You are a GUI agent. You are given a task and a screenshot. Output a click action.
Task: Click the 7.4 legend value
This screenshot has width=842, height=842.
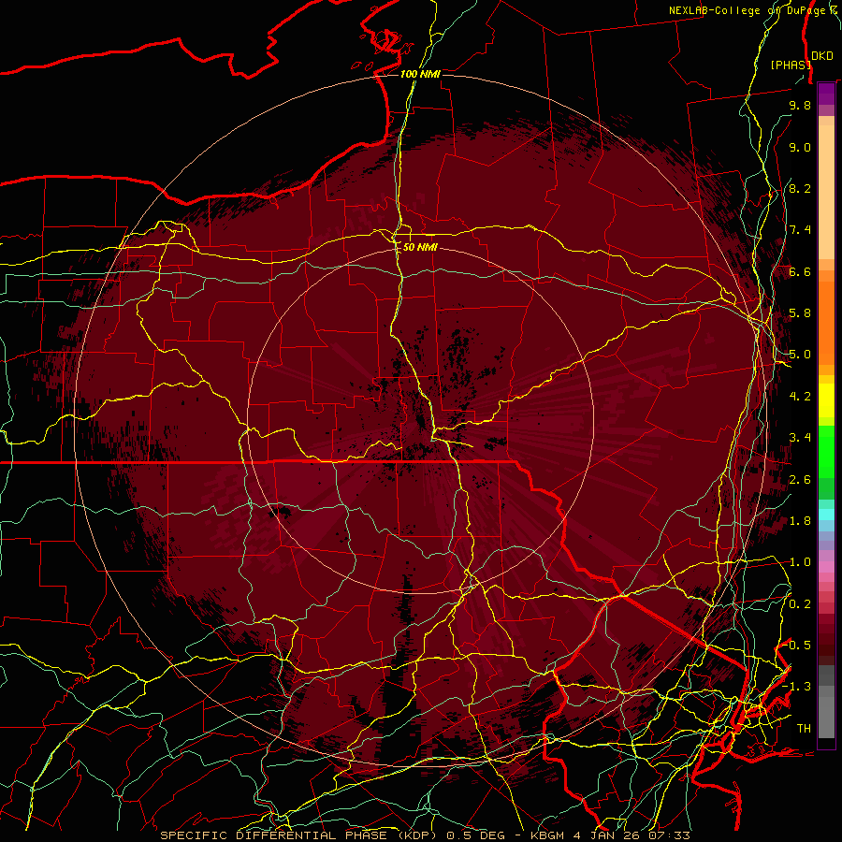coord(800,230)
